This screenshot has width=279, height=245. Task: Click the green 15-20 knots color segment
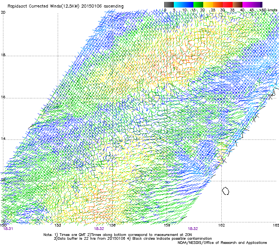(198, 5)
